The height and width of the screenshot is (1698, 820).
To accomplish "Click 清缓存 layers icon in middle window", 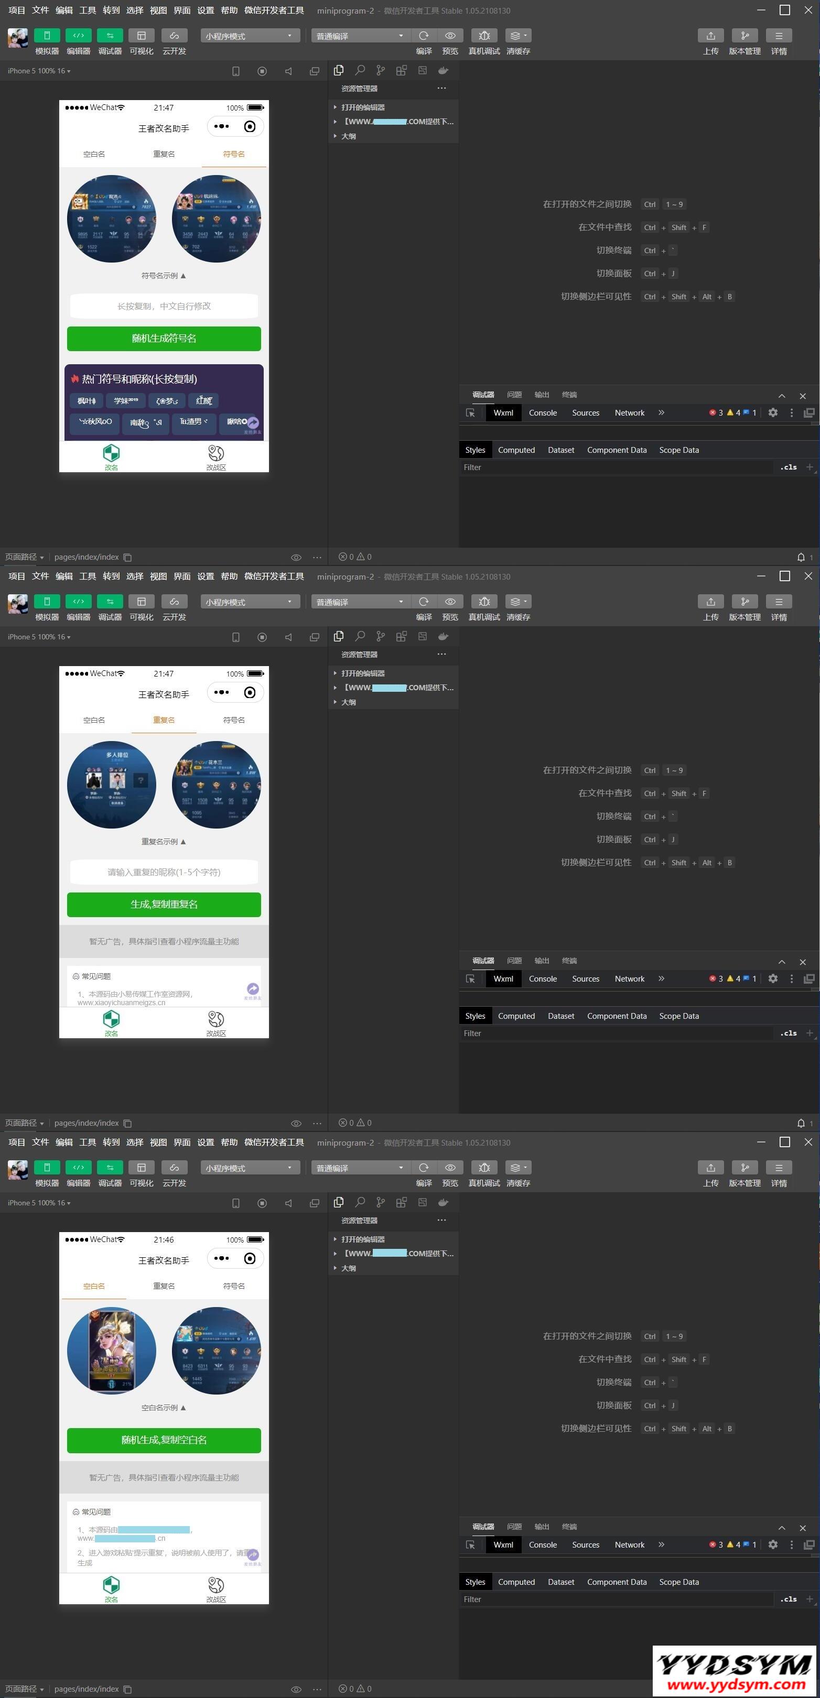I will coord(517,602).
